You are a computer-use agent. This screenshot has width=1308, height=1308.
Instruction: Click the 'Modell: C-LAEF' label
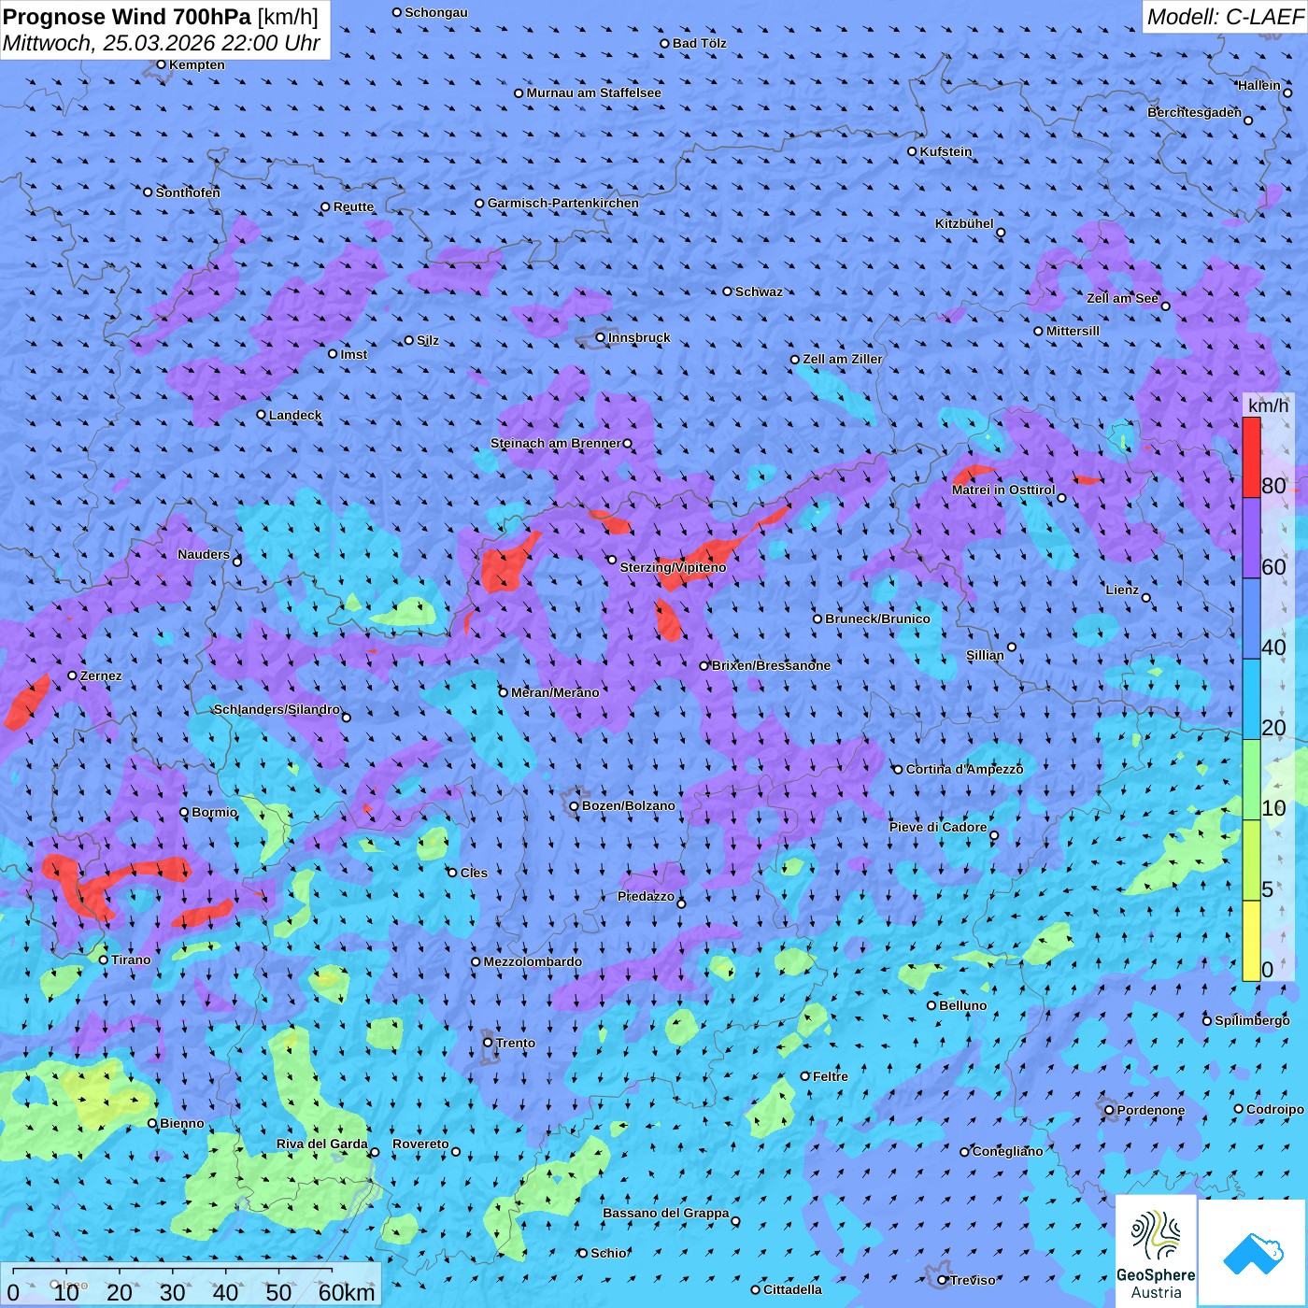point(1225,17)
